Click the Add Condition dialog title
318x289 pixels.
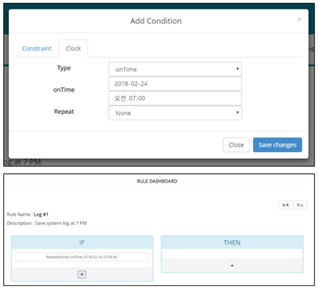(x=156, y=21)
